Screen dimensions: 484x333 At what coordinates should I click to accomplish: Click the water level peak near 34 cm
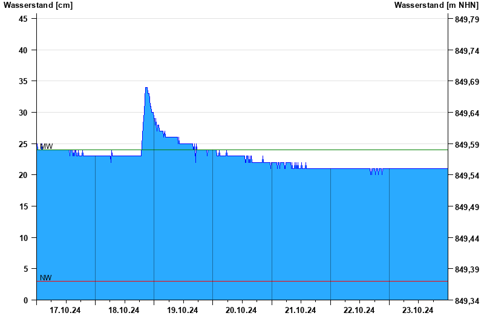click(146, 88)
